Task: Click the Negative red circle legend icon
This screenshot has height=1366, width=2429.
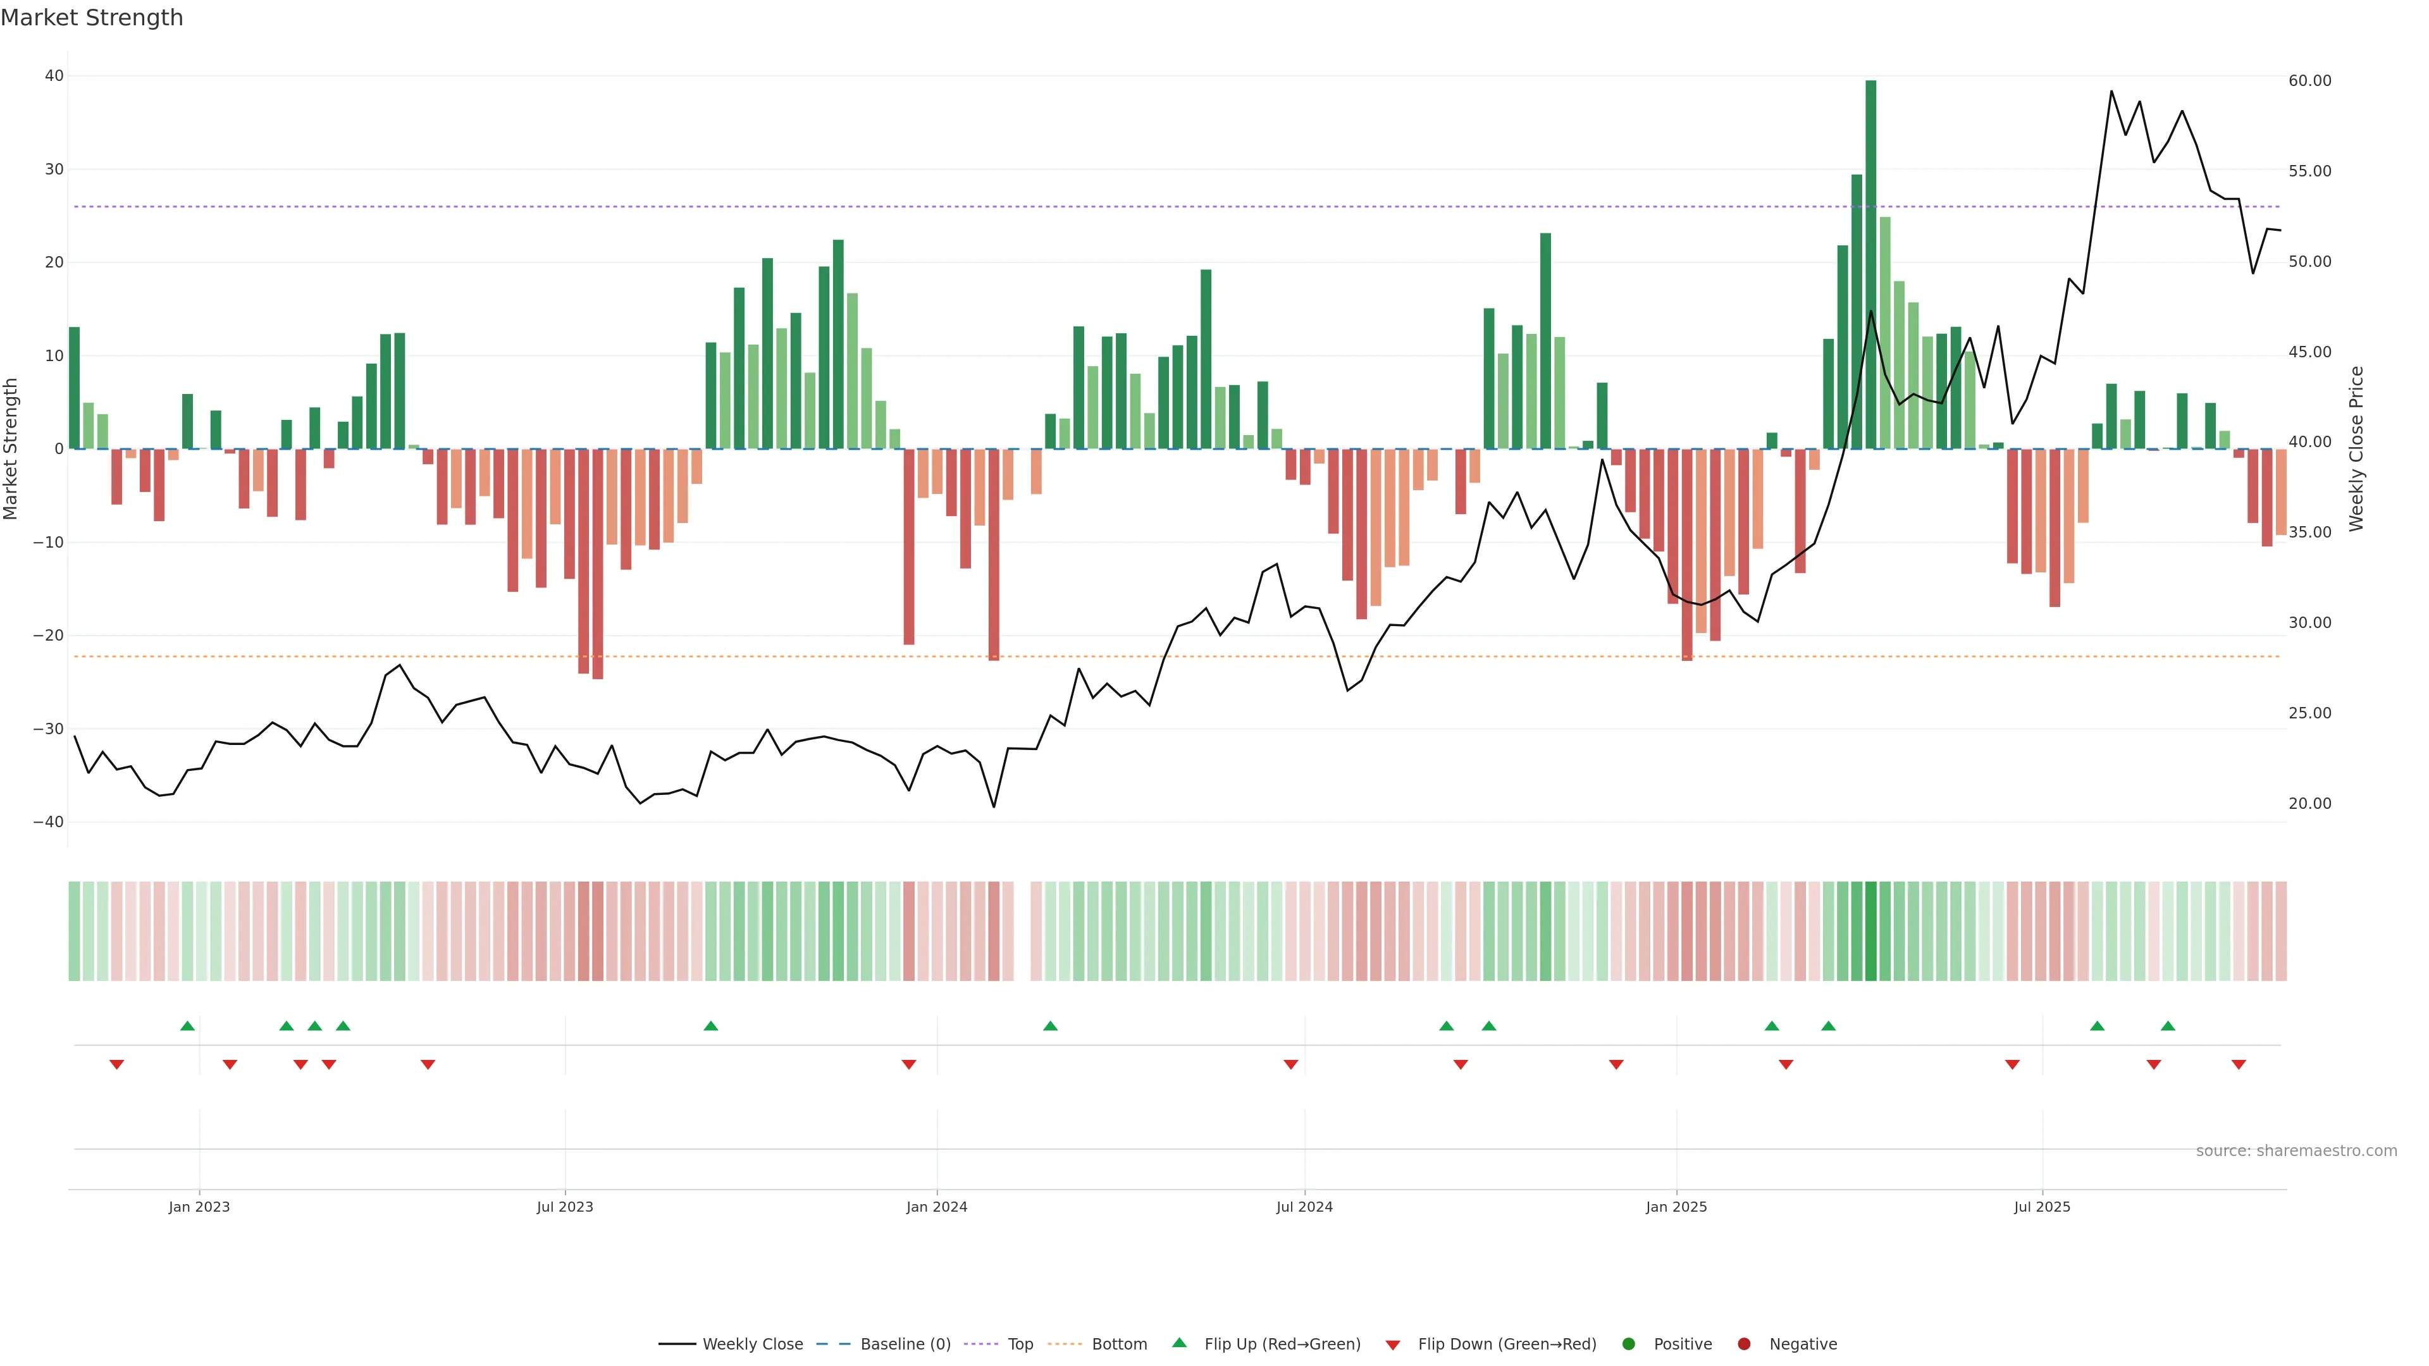Action: coord(1743,1344)
